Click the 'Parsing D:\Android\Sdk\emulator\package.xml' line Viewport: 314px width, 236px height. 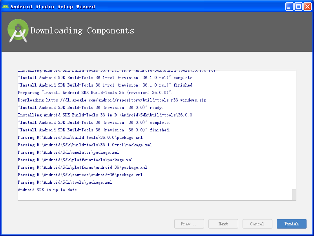coord(68,152)
